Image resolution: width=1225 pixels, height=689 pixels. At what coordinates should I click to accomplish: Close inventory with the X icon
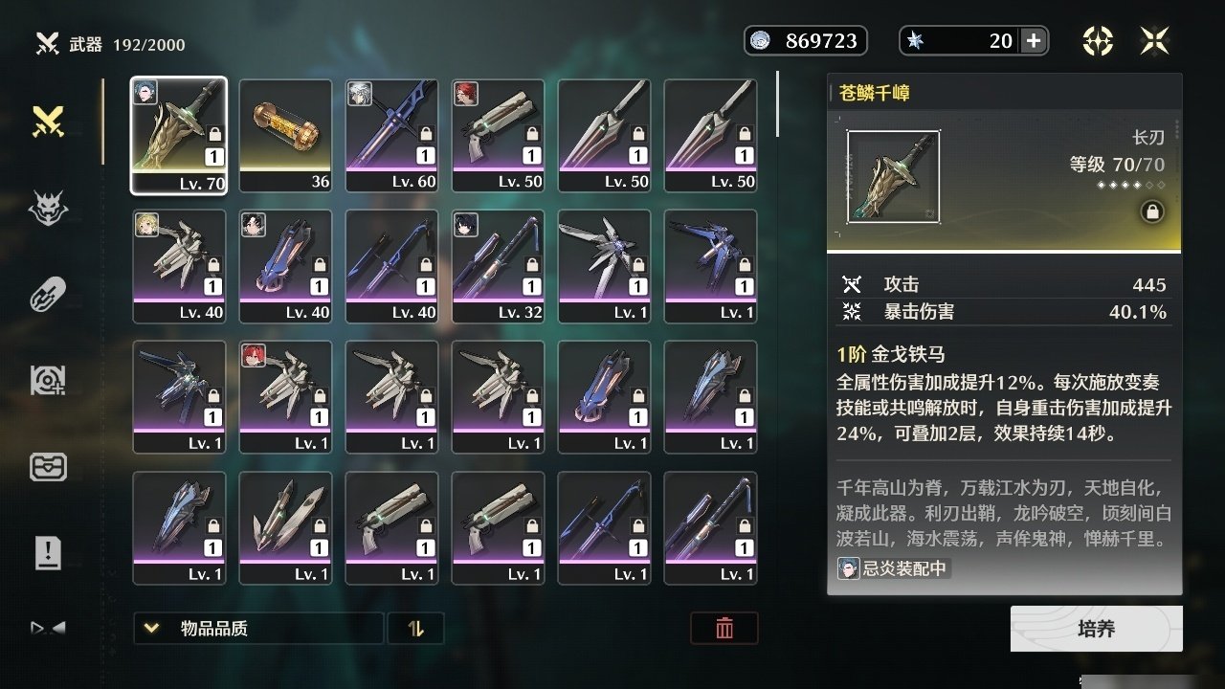click(x=1155, y=41)
